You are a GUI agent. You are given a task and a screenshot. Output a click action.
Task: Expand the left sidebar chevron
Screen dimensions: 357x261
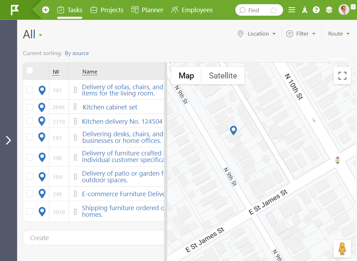point(8,140)
